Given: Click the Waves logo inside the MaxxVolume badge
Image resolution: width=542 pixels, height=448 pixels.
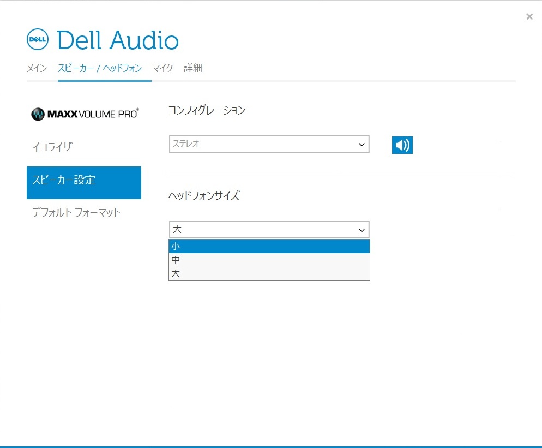Looking at the screenshot, I should coord(38,114).
